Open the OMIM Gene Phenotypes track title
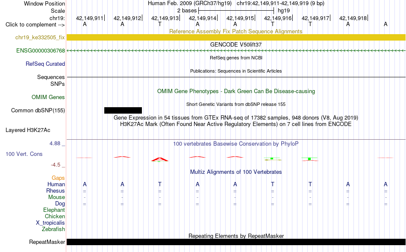The width and height of the screenshot is (406, 252). 236,91
